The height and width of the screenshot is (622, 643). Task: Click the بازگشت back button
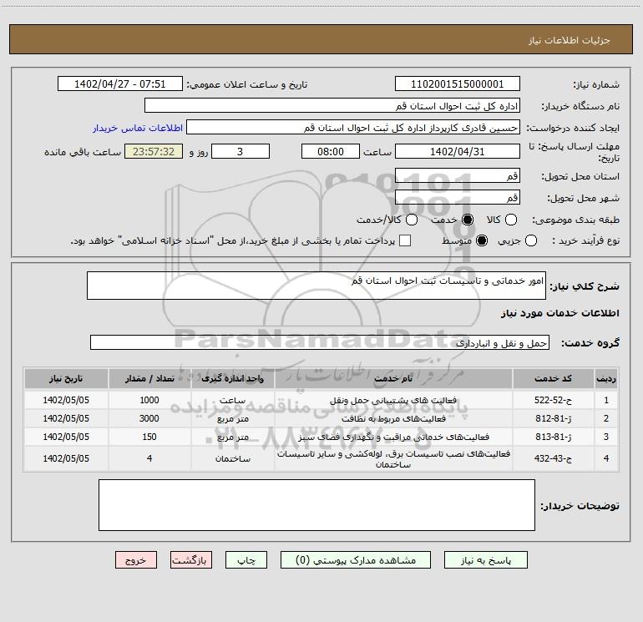pyautogui.click(x=191, y=560)
